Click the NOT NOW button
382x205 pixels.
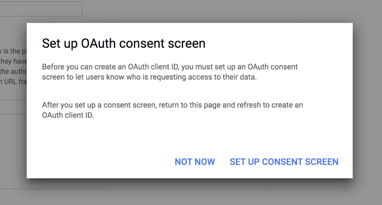(x=195, y=162)
